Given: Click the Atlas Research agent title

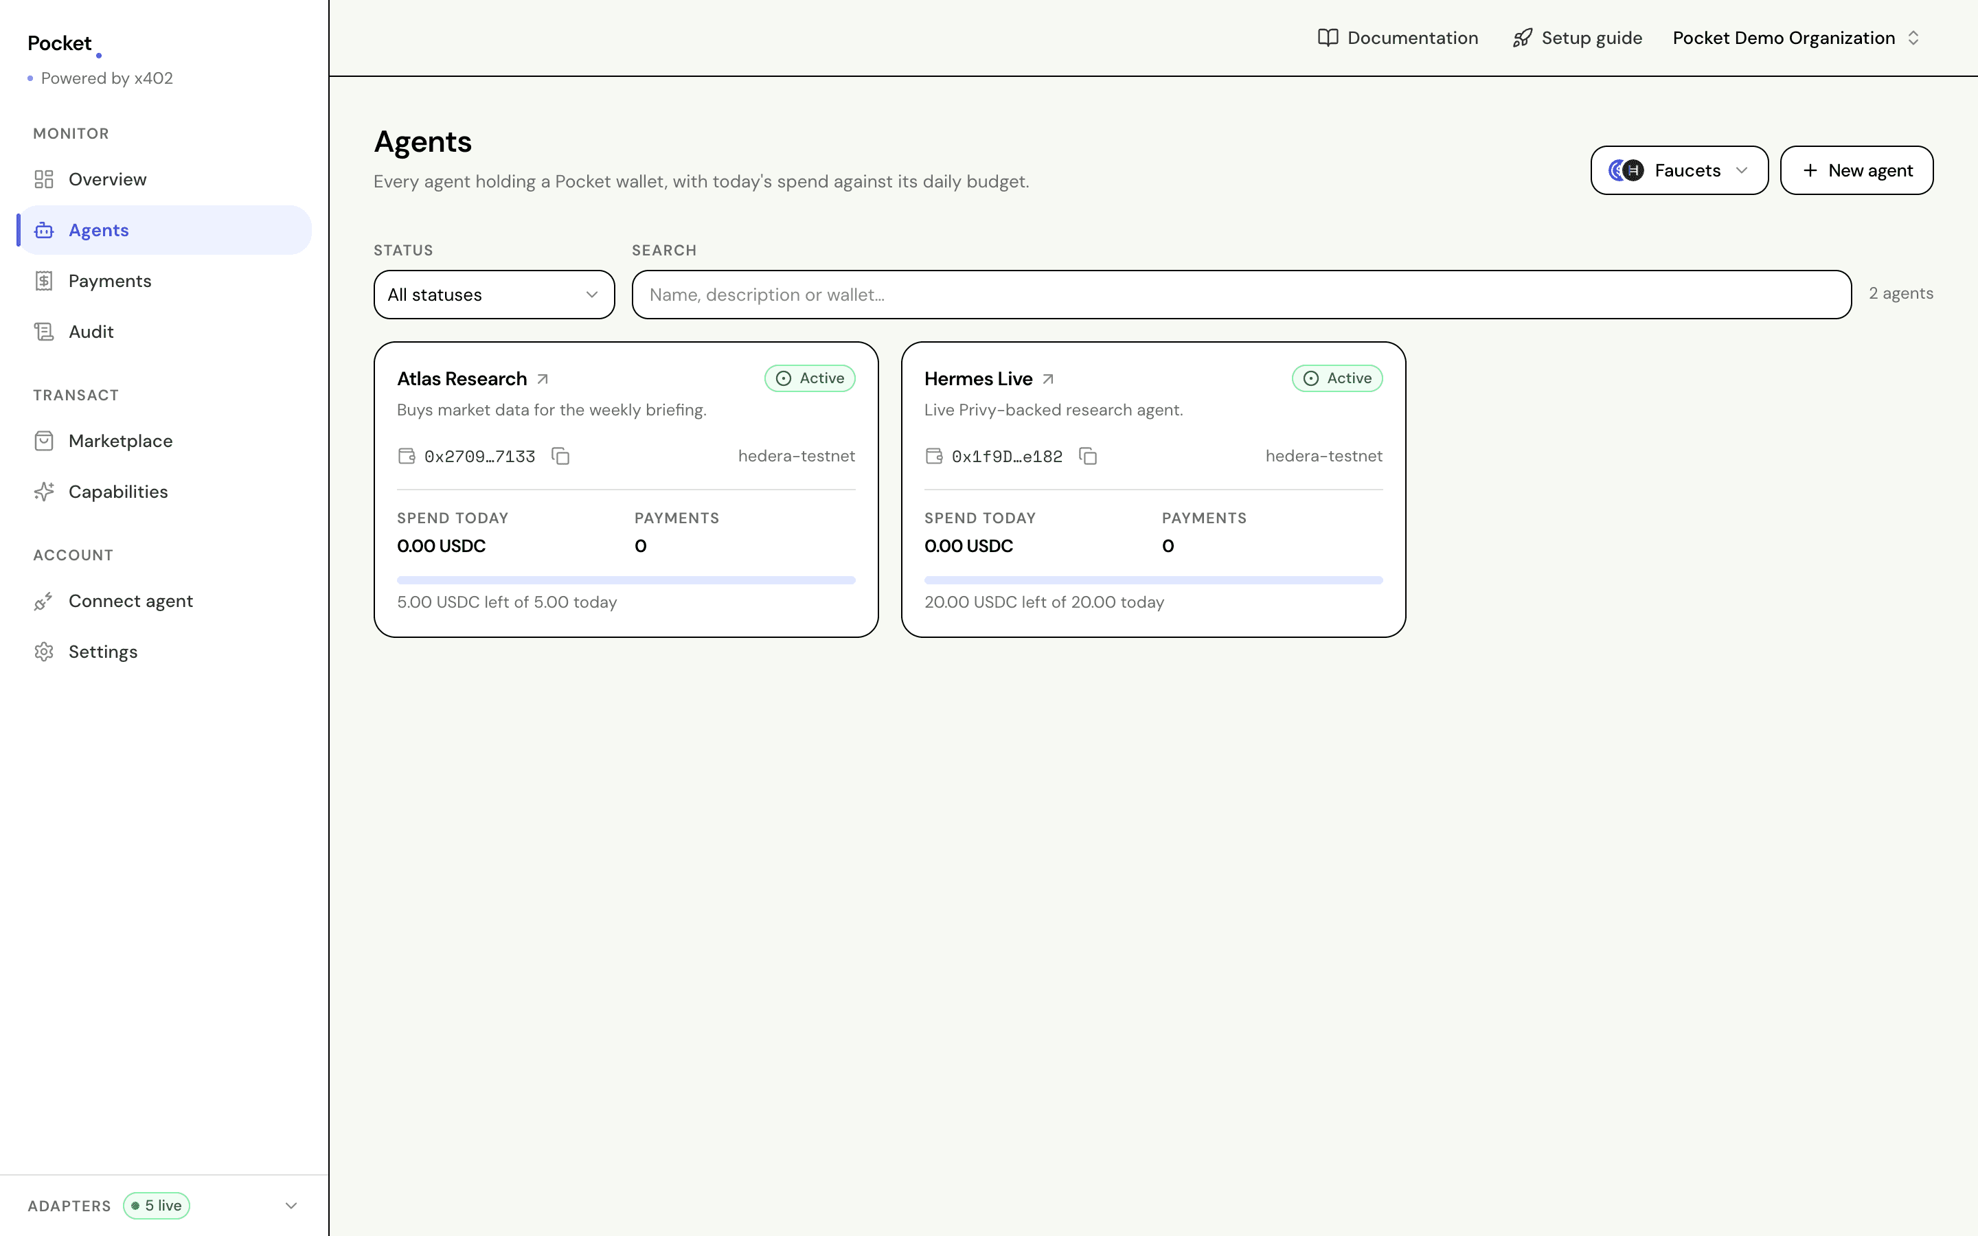Looking at the screenshot, I should tap(462, 379).
